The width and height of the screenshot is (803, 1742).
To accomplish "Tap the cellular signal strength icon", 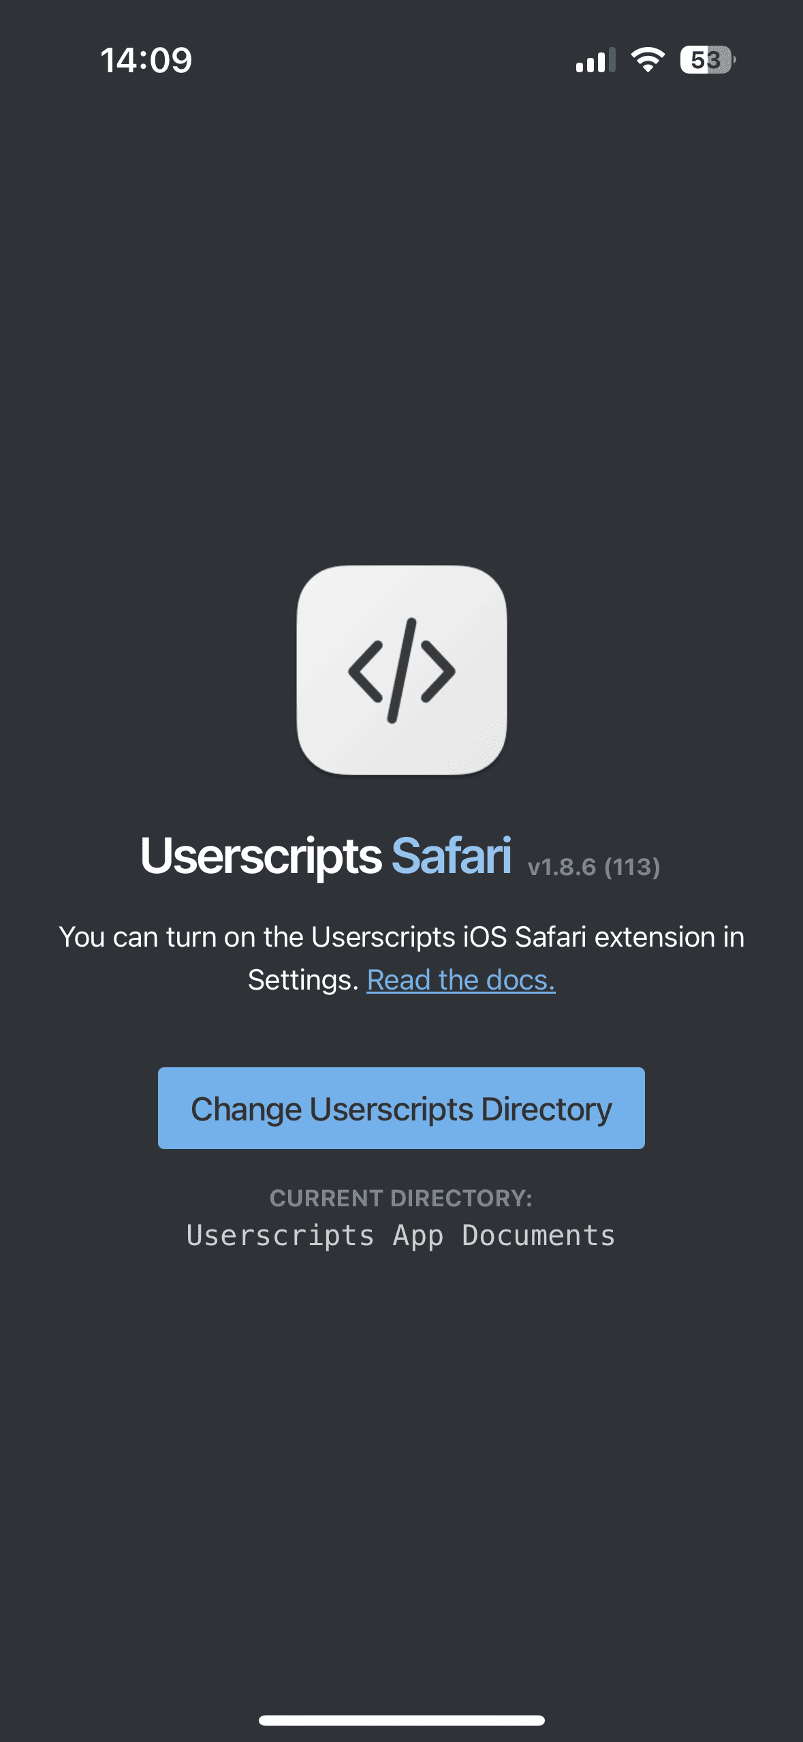I will tap(595, 61).
